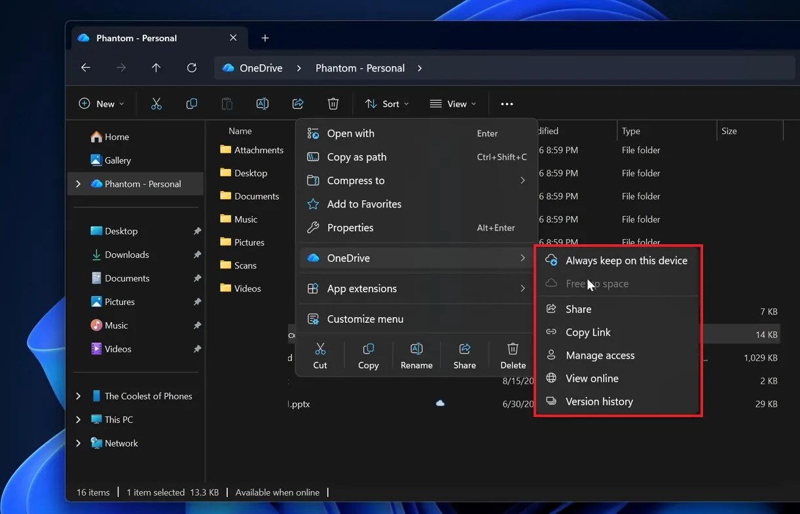Choose Copy as path menu entry

[x=417, y=157]
